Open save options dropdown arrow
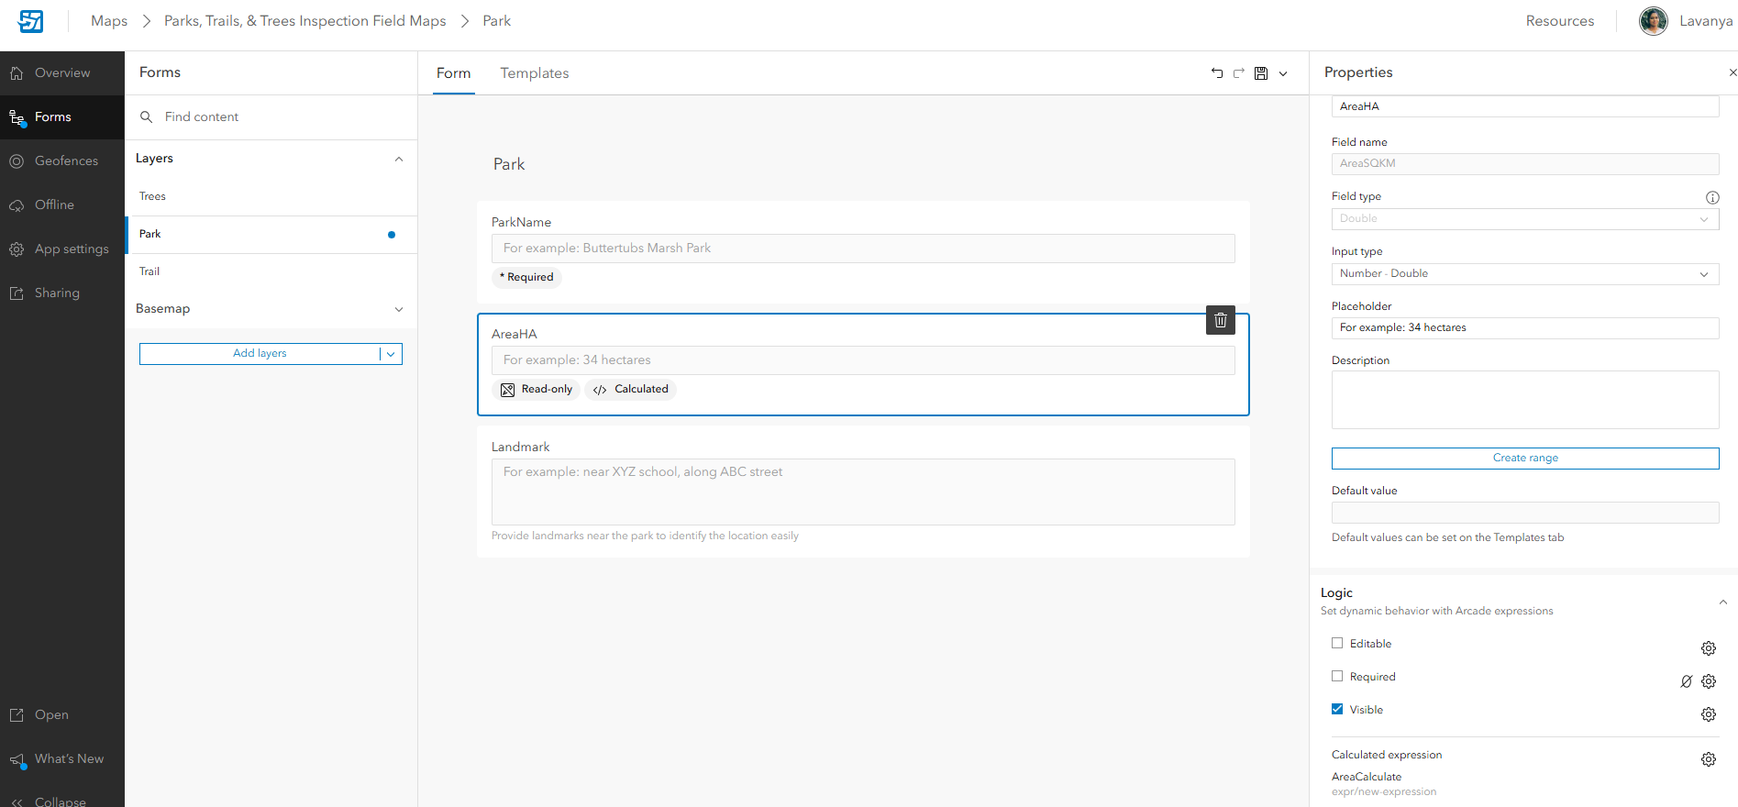The height and width of the screenshot is (807, 1738). (x=1283, y=73)
